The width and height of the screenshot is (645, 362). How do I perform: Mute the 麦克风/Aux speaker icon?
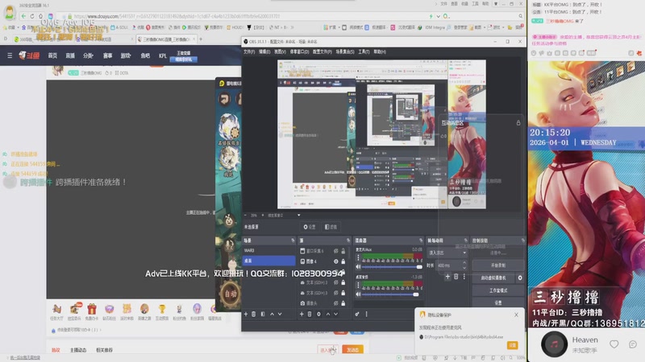point(358,267)
